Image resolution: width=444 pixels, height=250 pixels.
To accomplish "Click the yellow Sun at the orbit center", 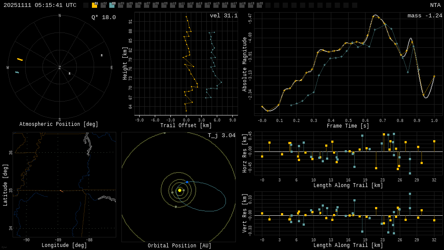I will (180, 190).
